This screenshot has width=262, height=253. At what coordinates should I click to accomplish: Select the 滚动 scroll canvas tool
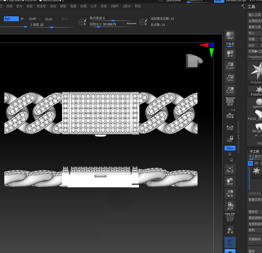point(230,53)
